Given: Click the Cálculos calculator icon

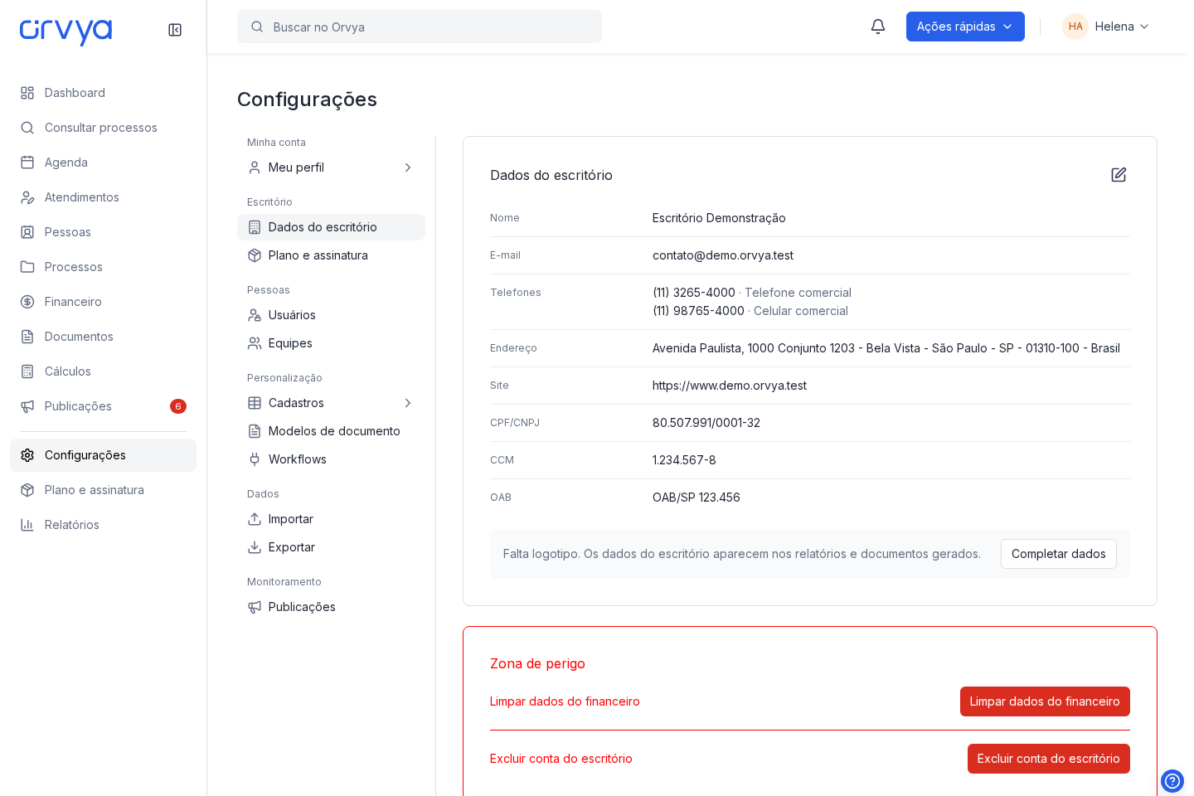Looking at the screenshot, I should click(x=27, y=371).
